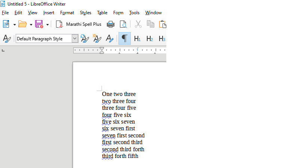Click the Print icon
Image resolution: width=287 pixels, height=168 pixels.
point(110,24)
